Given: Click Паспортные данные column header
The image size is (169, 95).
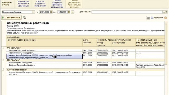Looking at the screenshot, I should coord(150,40).
